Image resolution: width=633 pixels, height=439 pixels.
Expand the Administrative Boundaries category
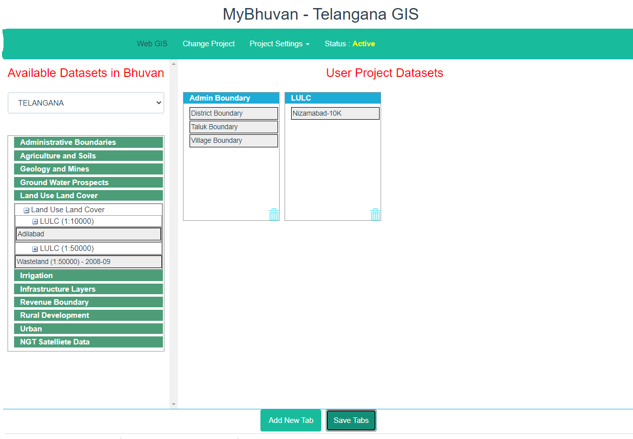(88, 142)
